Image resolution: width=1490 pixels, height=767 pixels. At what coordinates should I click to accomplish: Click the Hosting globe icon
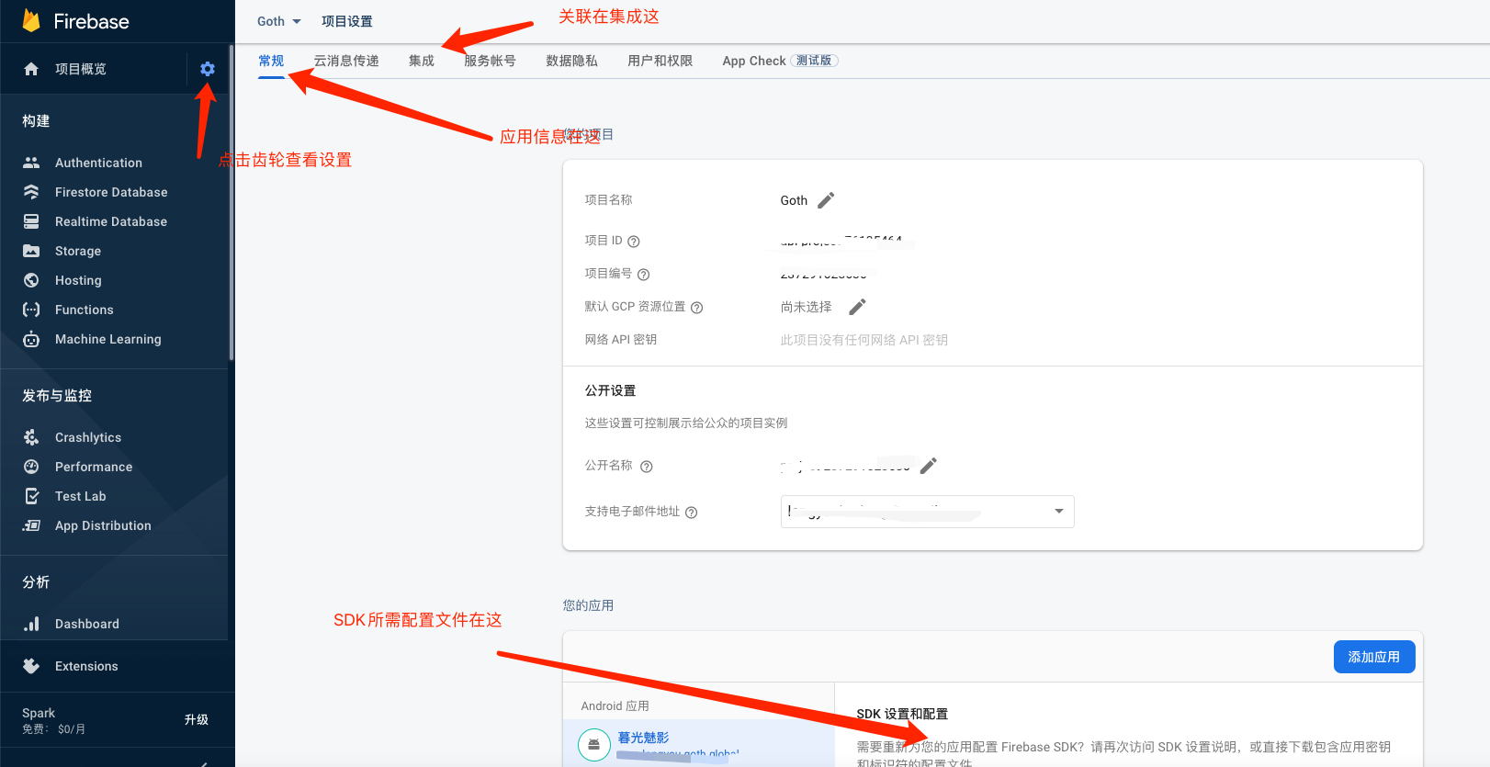(x=31, y=280)
